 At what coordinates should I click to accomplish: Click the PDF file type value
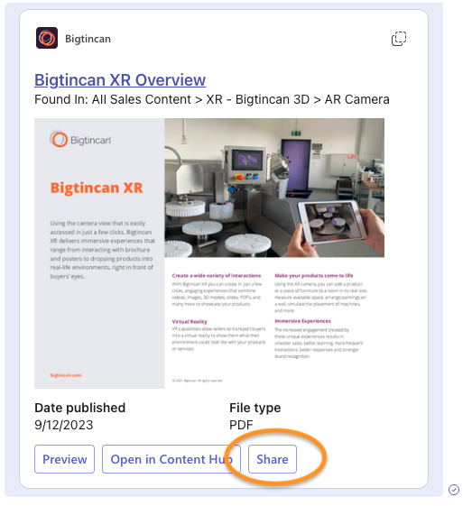point(241,425)
